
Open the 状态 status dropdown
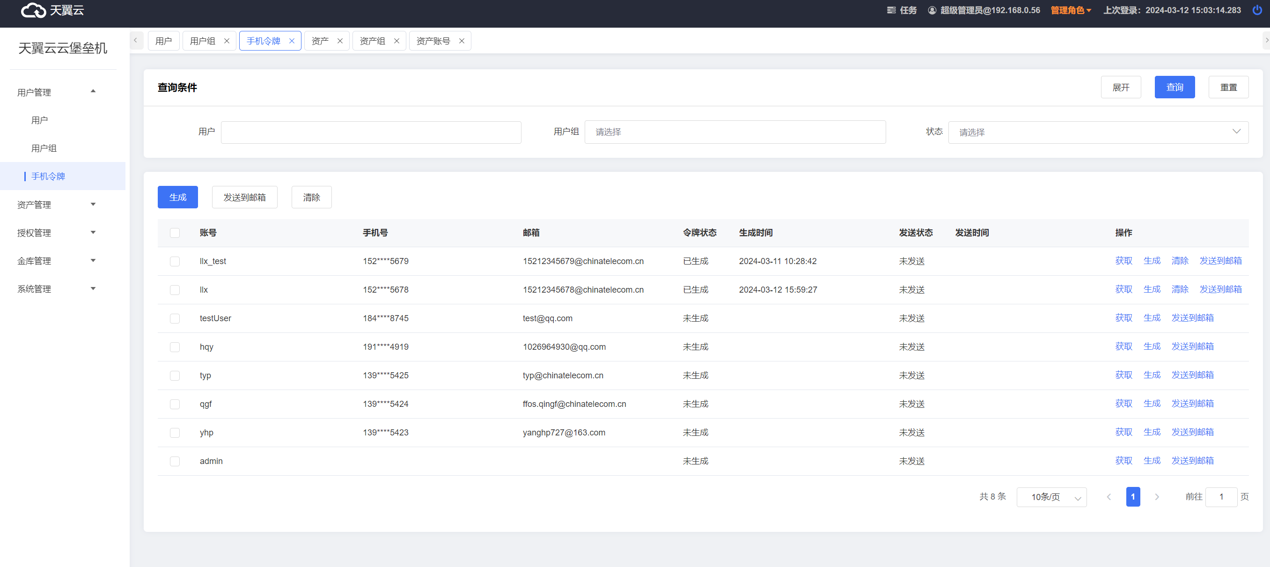point(1098,132)
